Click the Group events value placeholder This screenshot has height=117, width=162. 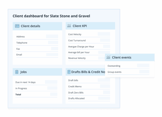(x=144, y=72)
